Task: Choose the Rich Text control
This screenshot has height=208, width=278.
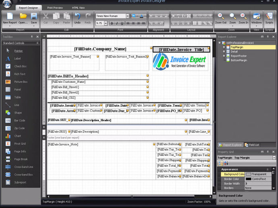Action: click(x=20, y=74)
